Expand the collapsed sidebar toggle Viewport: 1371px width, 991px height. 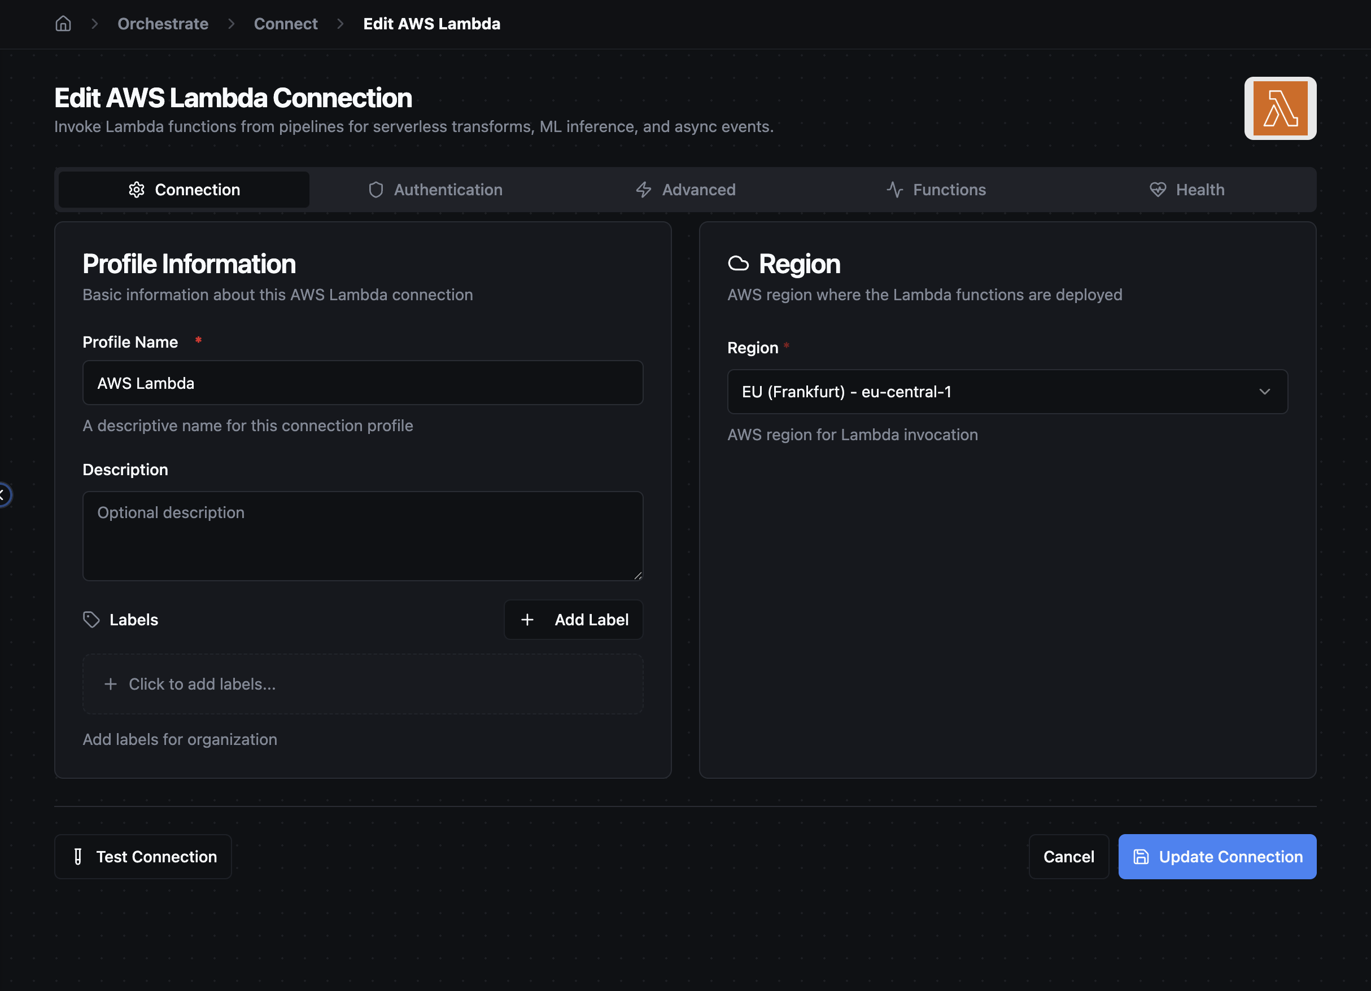[3, 495]
